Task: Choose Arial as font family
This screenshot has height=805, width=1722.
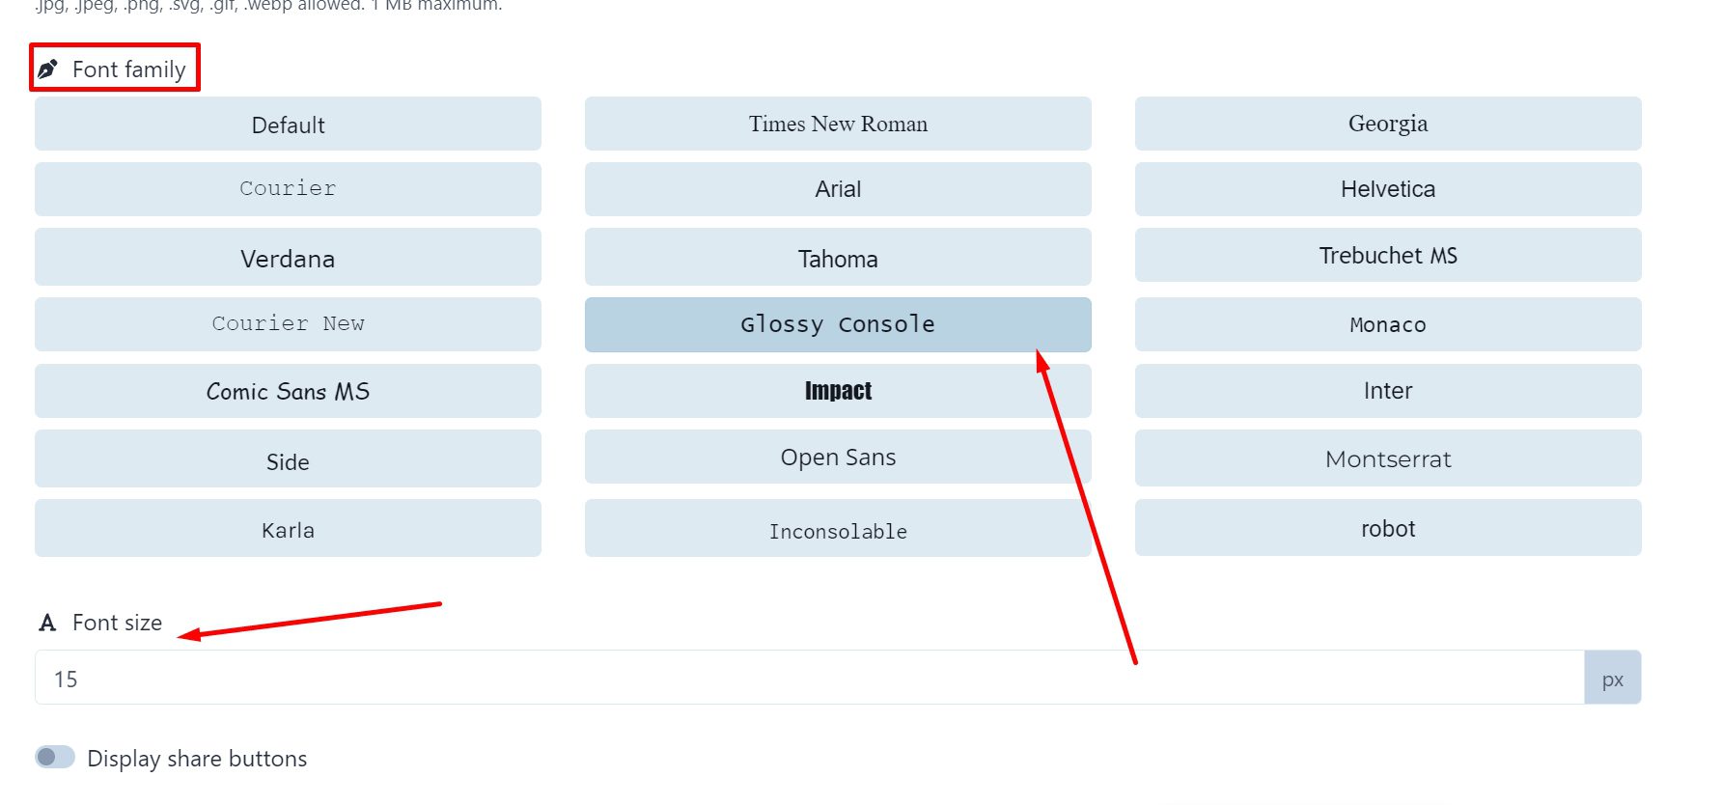Action: (x=838, y=189)
